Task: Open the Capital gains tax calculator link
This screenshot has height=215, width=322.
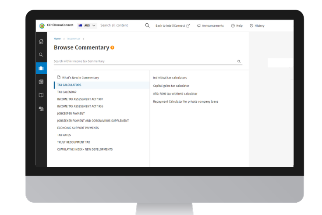Action: point(171,86)
